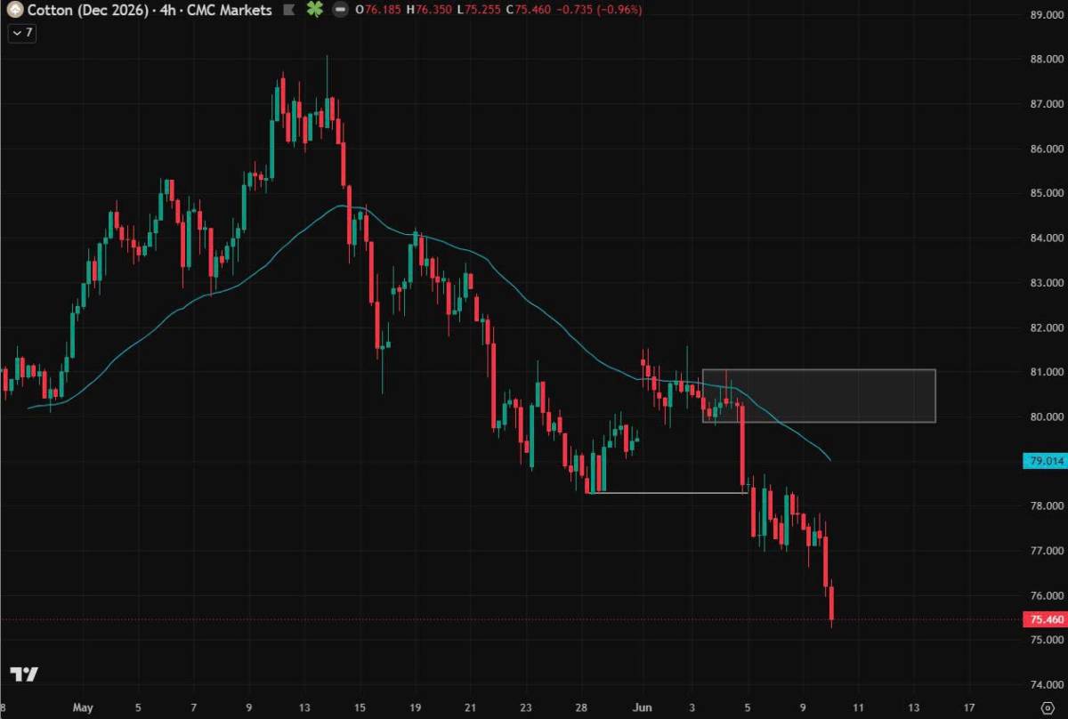This screenshot has width=1068, height=719.
Task: Click the flag icon beside CMC Markets
Action: pos(287,10)
